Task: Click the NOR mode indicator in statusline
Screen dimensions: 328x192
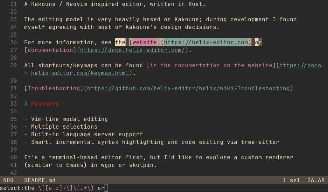Action: (8, 180)
